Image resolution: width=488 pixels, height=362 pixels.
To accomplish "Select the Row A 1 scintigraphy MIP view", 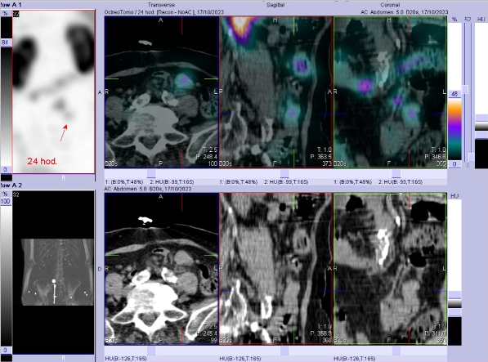I will [53, 92].
